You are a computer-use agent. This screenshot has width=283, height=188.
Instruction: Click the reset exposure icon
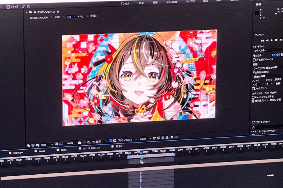172,137
